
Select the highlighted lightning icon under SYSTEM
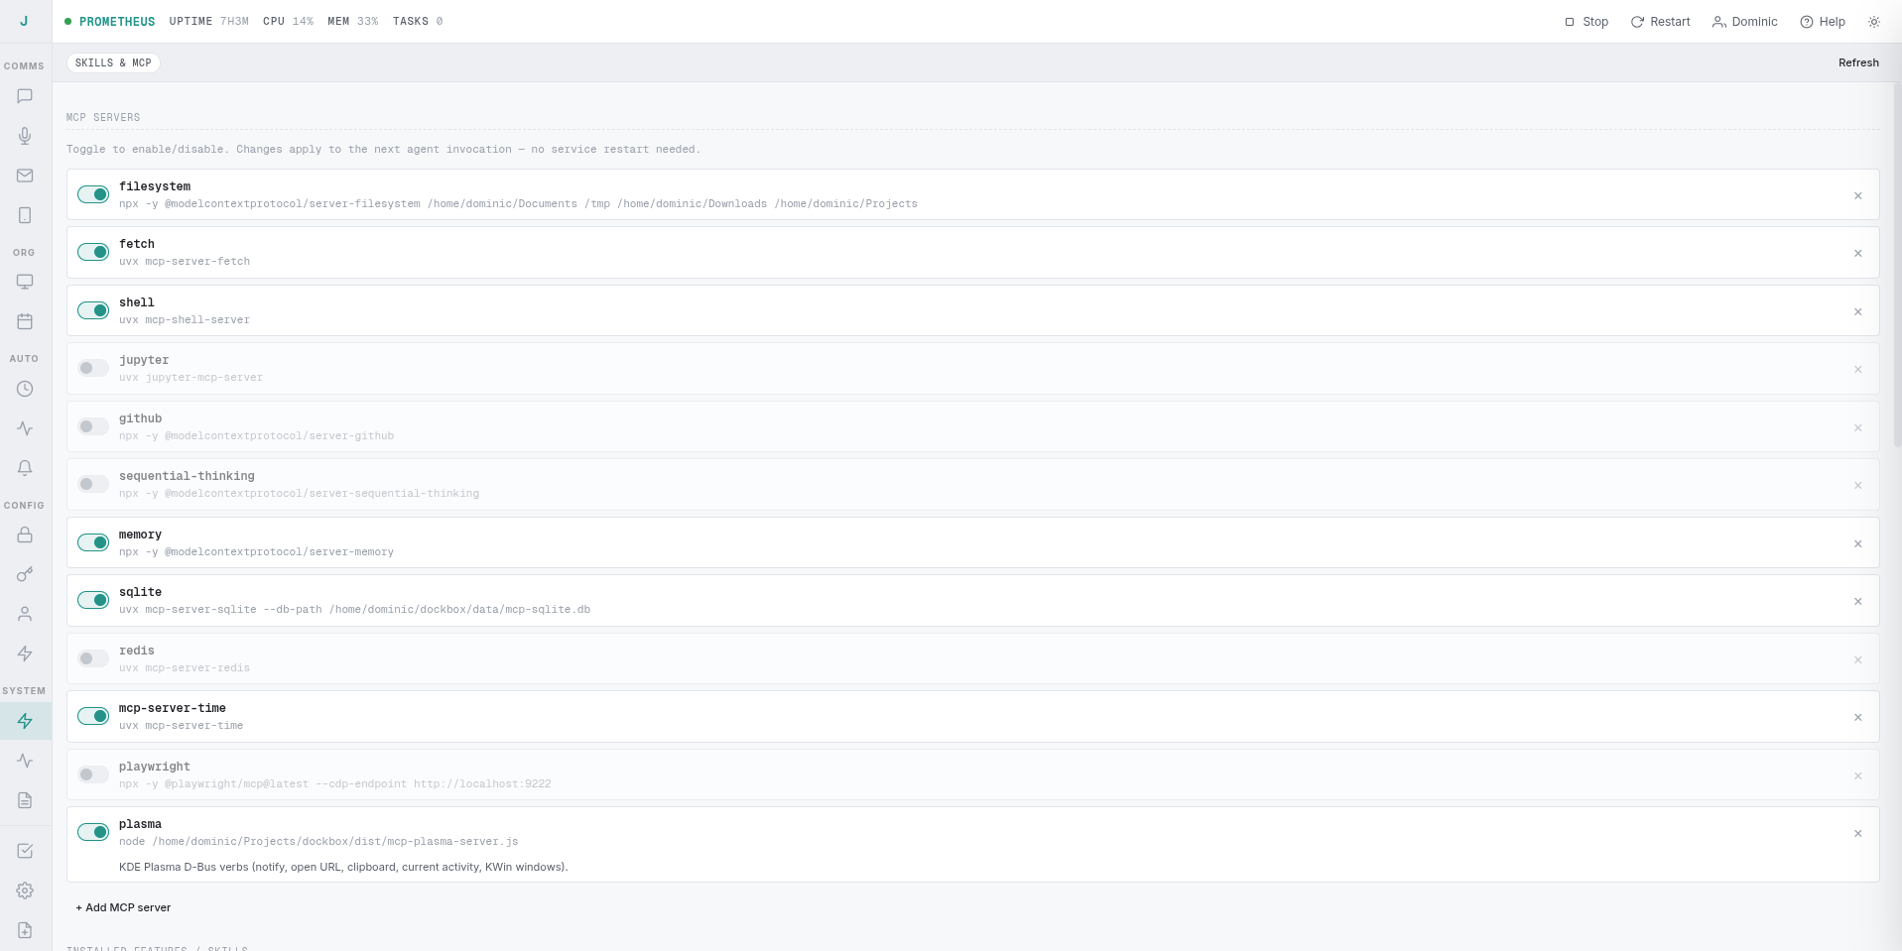(x=25, y=721)
